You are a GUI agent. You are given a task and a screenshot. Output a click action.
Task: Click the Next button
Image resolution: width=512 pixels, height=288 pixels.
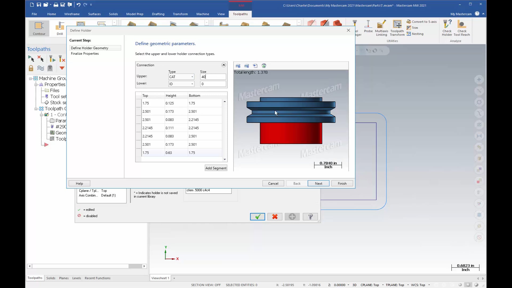tap(318, 183)
